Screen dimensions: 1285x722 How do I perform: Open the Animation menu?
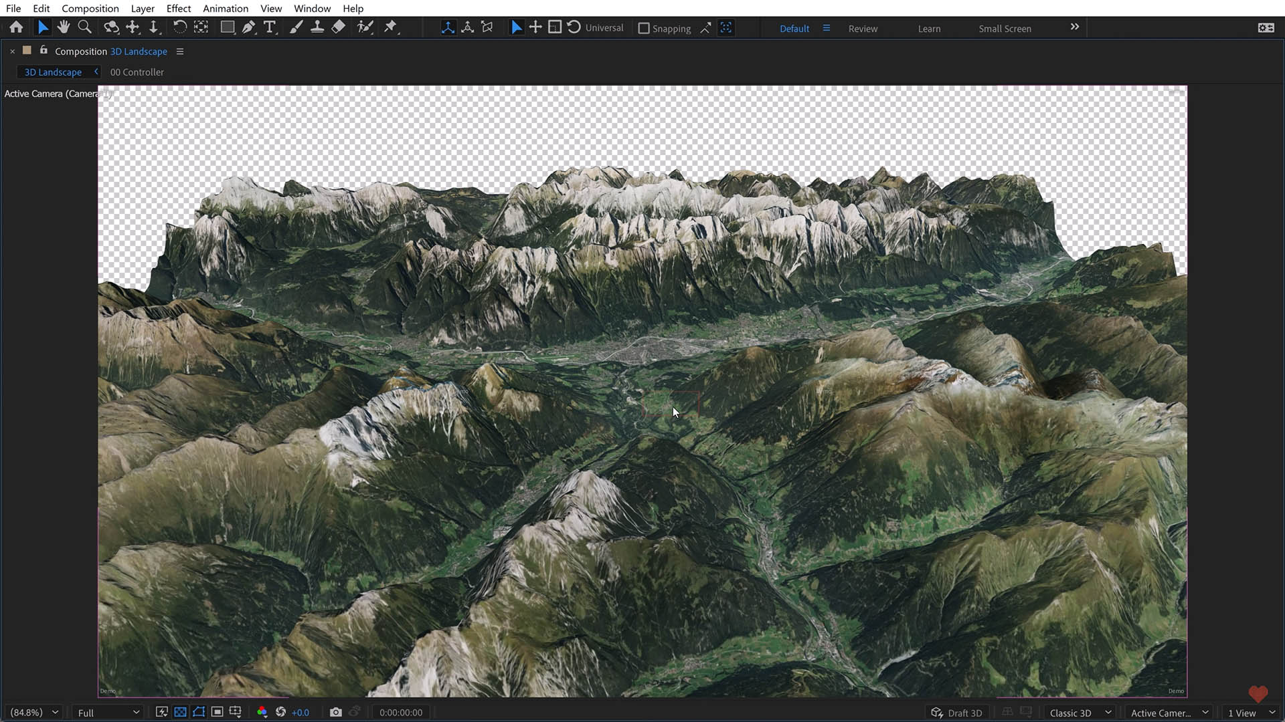[x=225, y=8]
